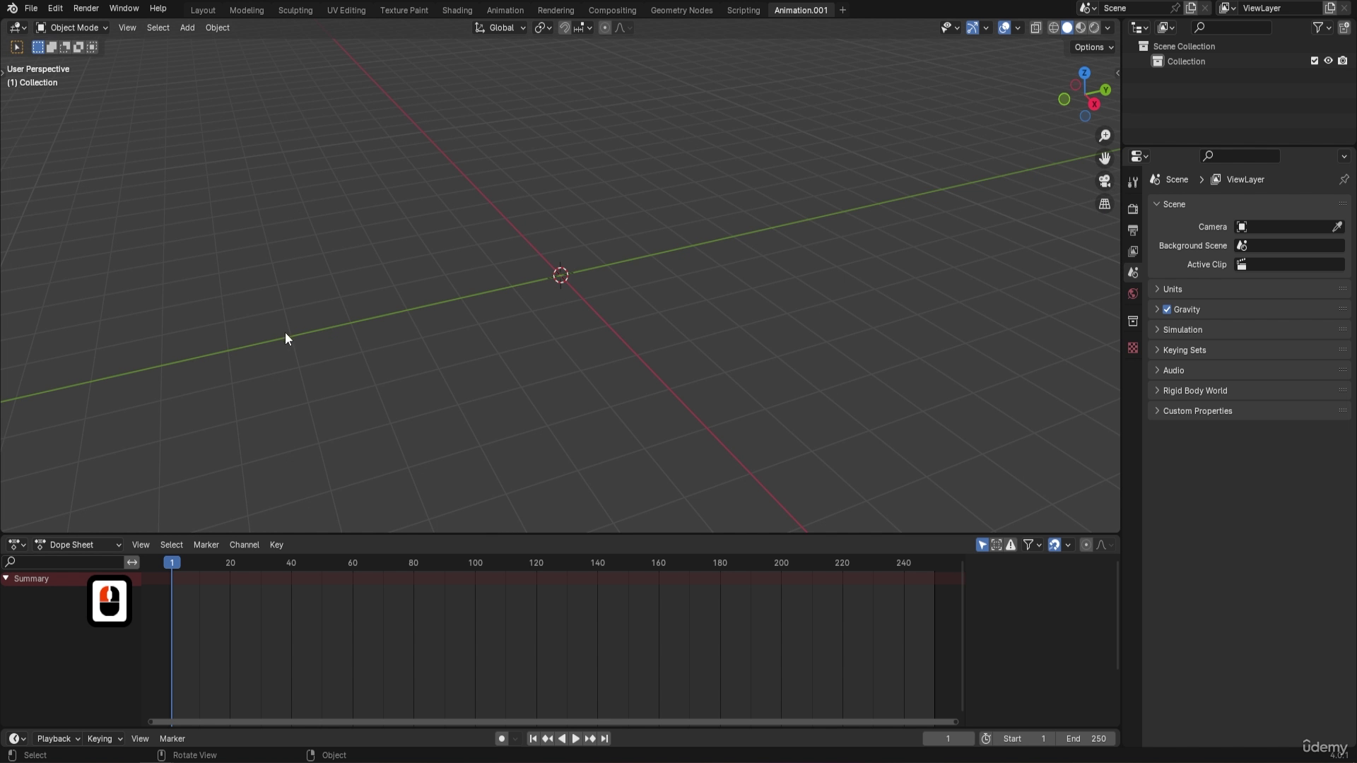The width and height of the screenshot is (1357, 763).
Task: Hide Collection in viewport eye icon
Action: coord(1328,61)
